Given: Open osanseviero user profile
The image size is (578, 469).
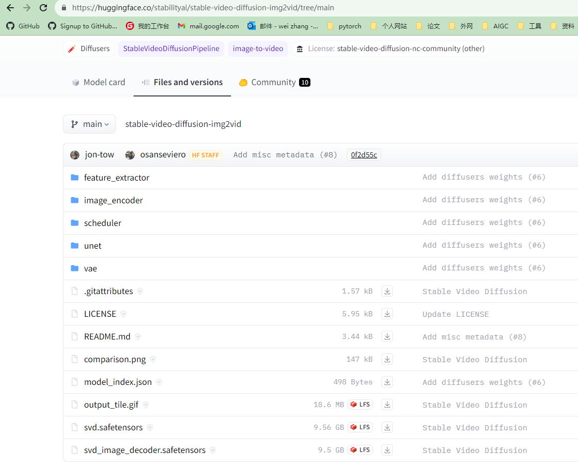Looking at the screenshot, I should point(163,155).
